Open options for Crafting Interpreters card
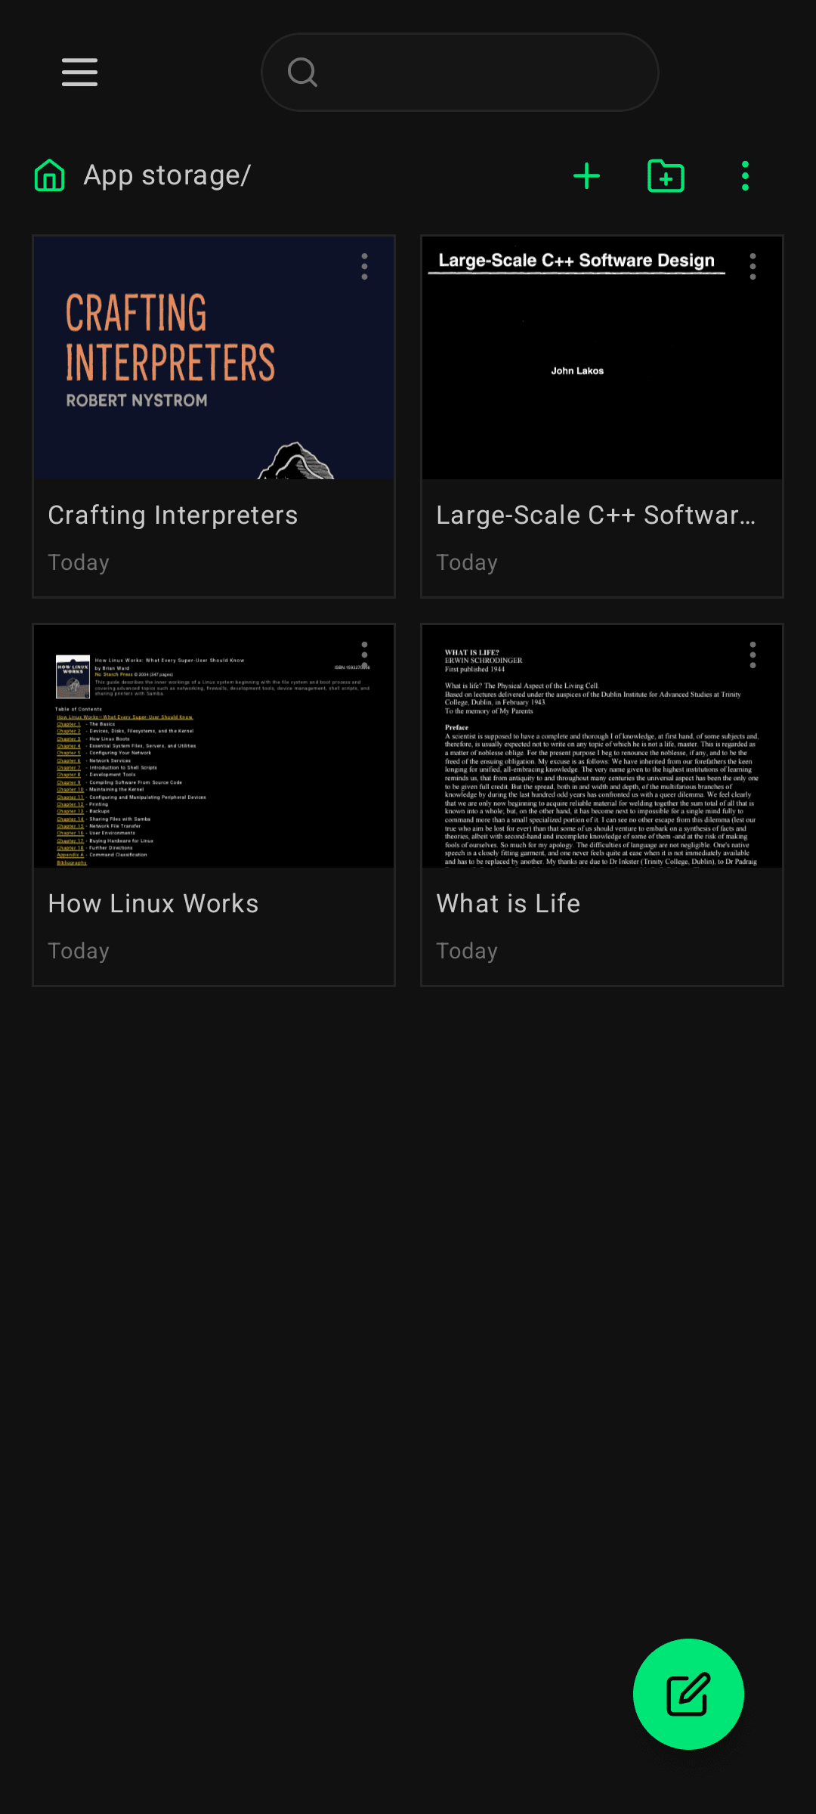This screenshot has height=1814, width=816. coord(364,267)
